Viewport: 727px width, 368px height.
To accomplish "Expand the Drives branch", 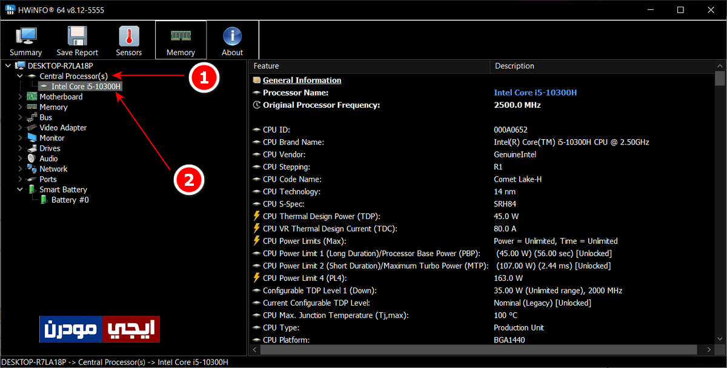I will pos(20,148).
